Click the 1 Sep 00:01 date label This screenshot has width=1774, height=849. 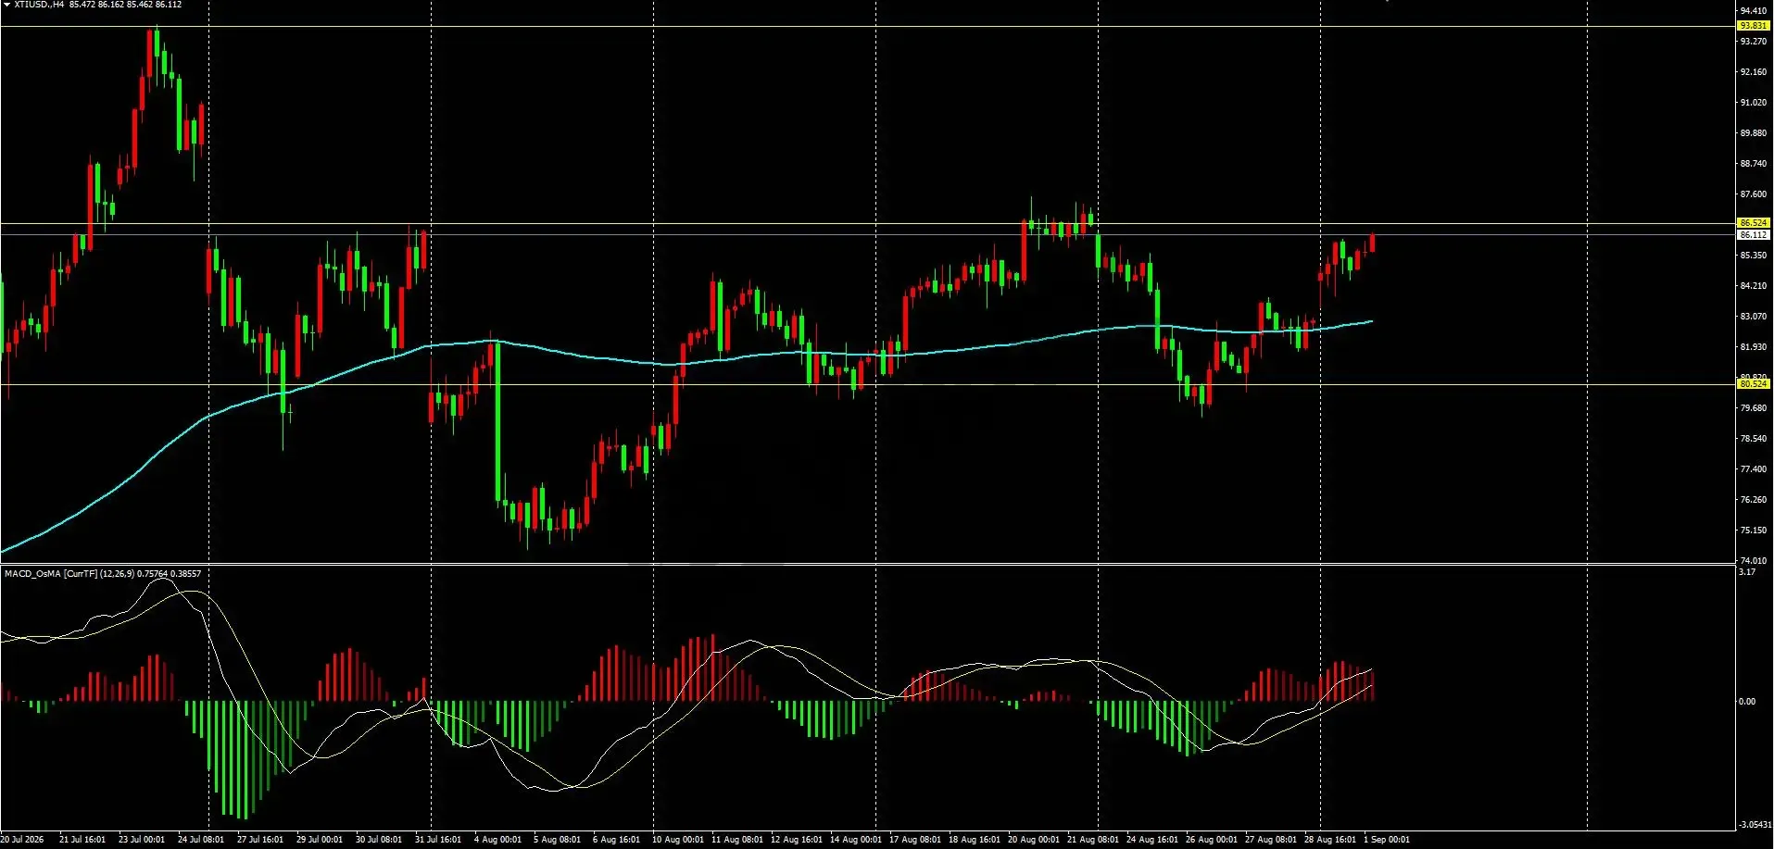click(1387, 840)
